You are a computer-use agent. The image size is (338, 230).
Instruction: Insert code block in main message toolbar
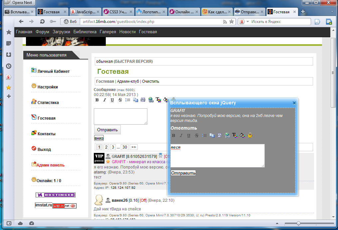click(x=135, y=100)
